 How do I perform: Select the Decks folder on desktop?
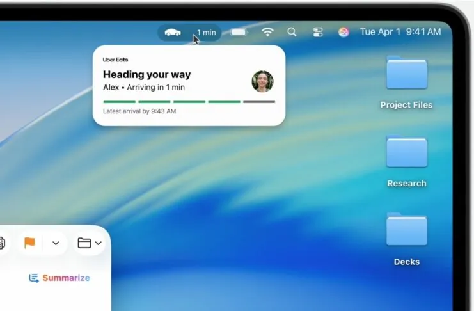(407, 239)
